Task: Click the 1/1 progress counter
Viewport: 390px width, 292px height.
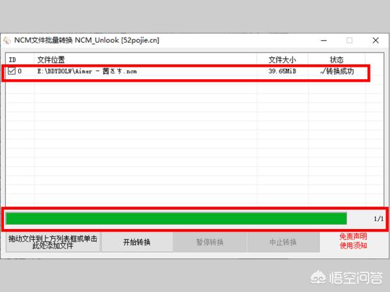Action: tap(378, 219)
